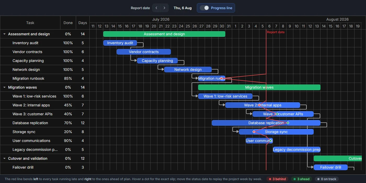Select the Vendor contracts gantt bar

pos(144,52)
